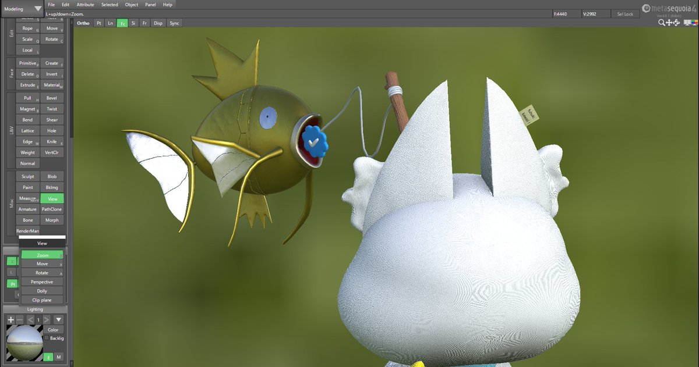Toggle the E lighting mode button
Viewport: 699px width, 367px height.
click(x=49, y=357)
